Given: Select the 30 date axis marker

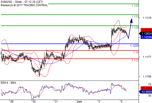Looking at the screenshot, I should pyautogui.click(x=34, y=101).
